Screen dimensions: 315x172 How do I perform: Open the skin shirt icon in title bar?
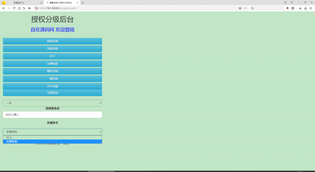click(x=292, y=2)
